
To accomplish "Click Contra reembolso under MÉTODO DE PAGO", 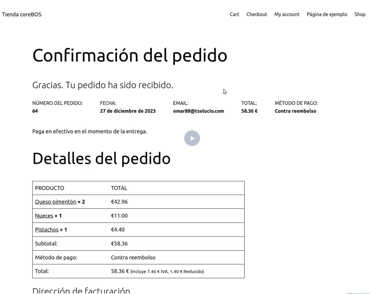I will coord(295,111).
